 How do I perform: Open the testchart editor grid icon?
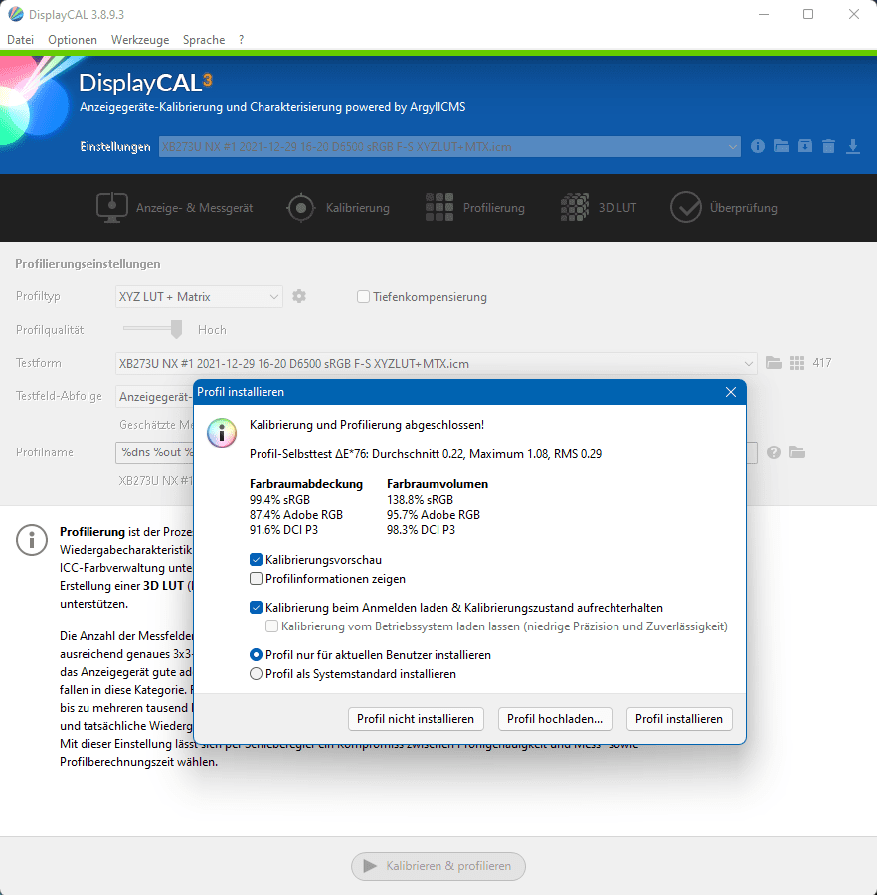pyautogui.click(x=797, y=363)
